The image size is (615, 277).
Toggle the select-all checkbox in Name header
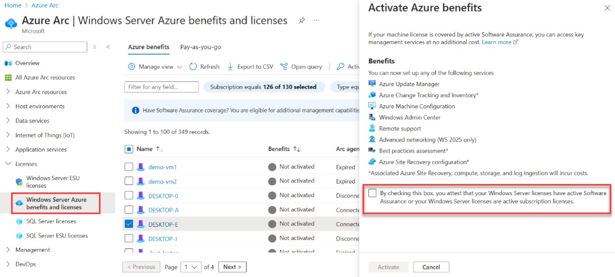[128, 149]
